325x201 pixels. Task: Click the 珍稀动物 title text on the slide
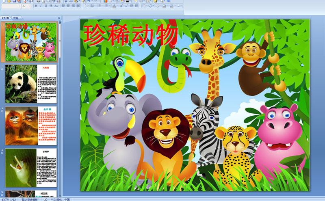131,35
